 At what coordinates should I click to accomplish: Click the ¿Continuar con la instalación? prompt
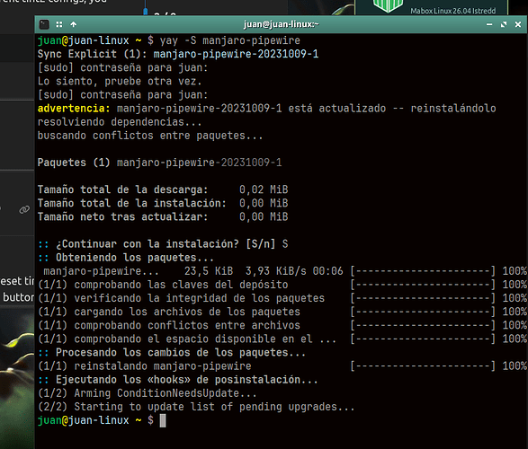[x=163, y=244]
